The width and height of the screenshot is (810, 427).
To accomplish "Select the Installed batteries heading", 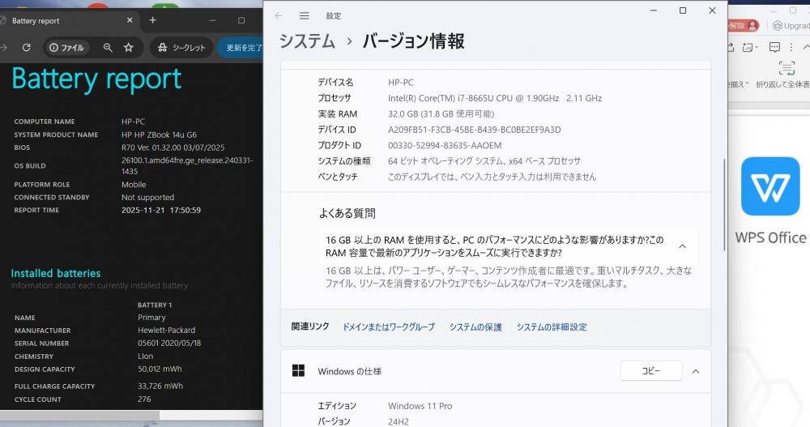I will (x=56, y=273).
